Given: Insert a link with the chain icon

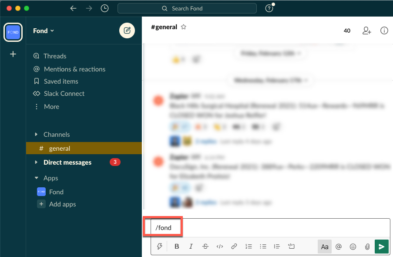Looking at the screenshot, I should pos(234,247).
